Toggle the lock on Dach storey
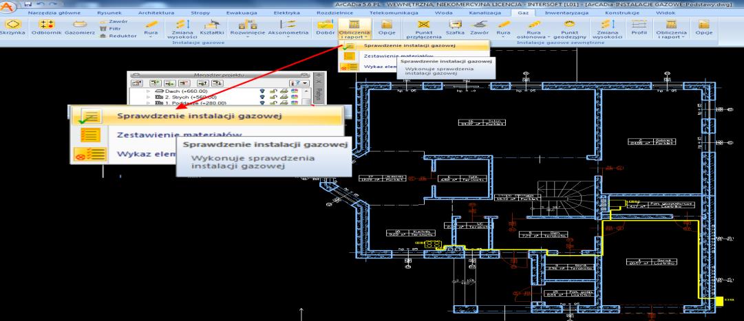744x321 pixels. pyautogui.click(x=273, y=91)
